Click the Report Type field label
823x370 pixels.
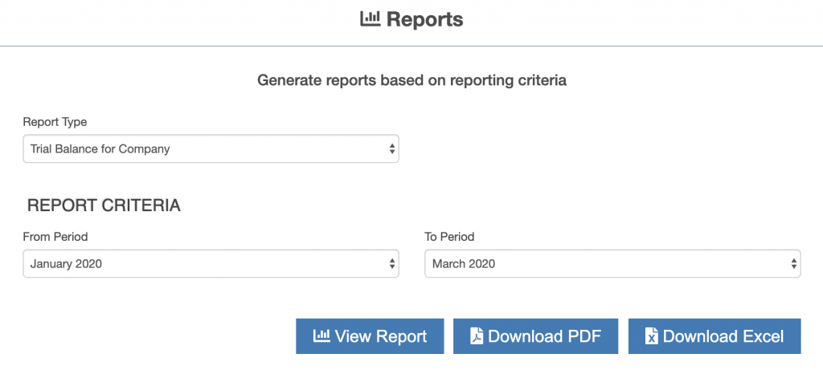(x=55, y=122)
